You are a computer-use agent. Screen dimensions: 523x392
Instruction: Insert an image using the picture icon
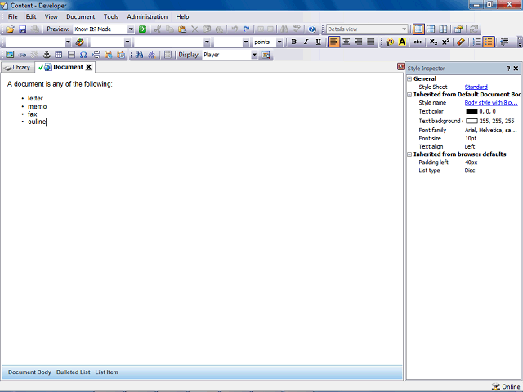10,55
